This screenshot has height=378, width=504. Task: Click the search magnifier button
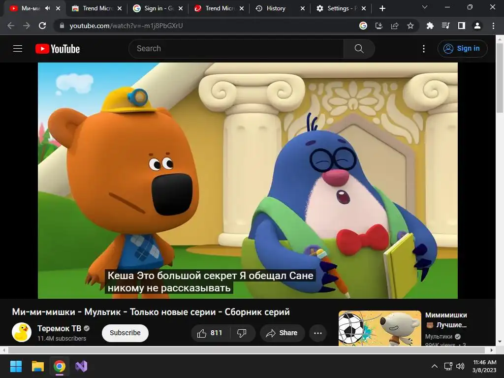359,49
